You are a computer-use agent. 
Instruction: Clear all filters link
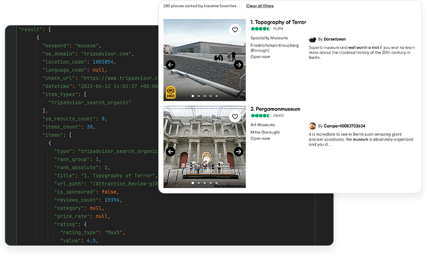[260, 6]
